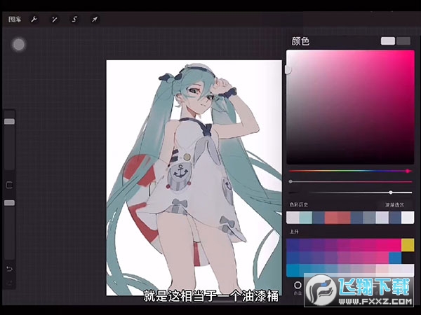The width and height of the screenshot is (421, 315).
Task: Choose the black palette swatch
Action: pyautogui.click(x=408, y=258)
